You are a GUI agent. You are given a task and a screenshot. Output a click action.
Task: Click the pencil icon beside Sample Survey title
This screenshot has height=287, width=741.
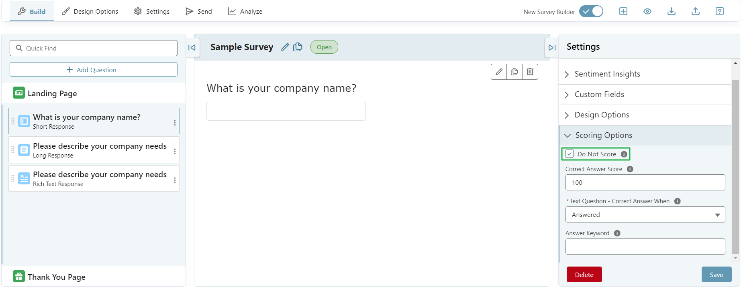click(285, 47)
